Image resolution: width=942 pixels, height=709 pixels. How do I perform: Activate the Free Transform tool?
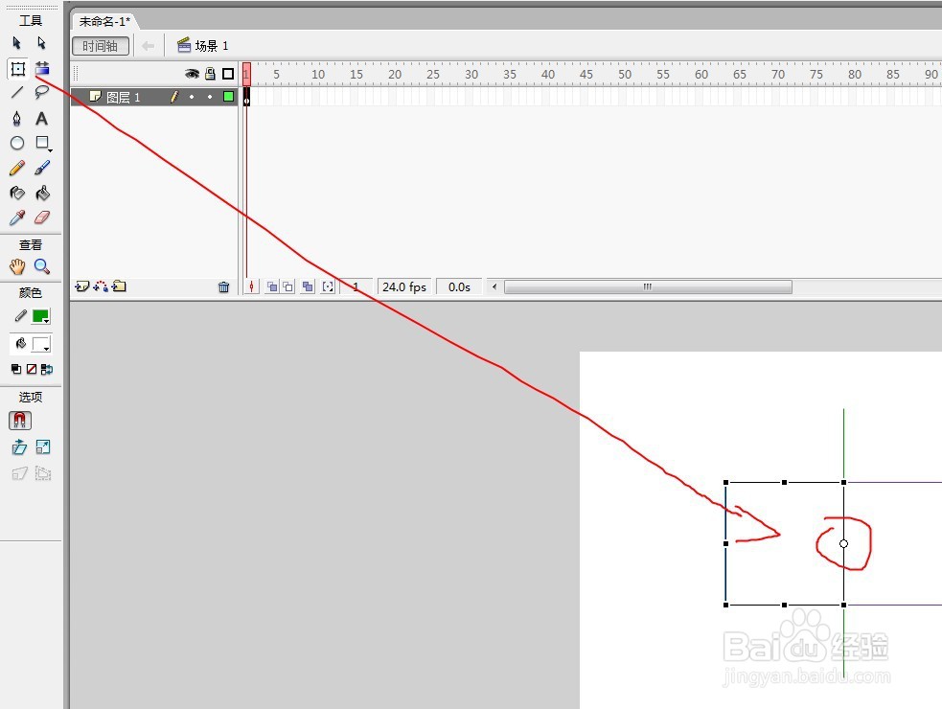(x=18, y=68)
